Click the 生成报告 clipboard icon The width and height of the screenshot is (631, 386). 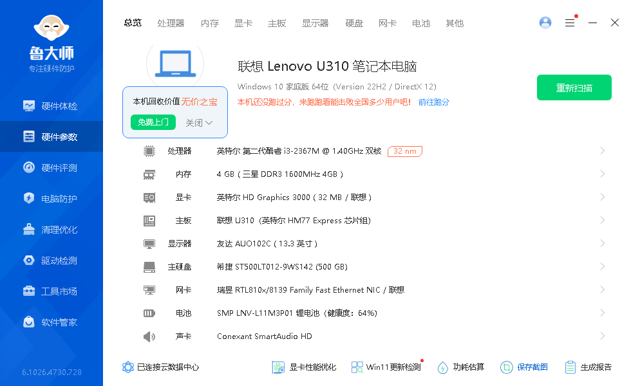[570, 367]
